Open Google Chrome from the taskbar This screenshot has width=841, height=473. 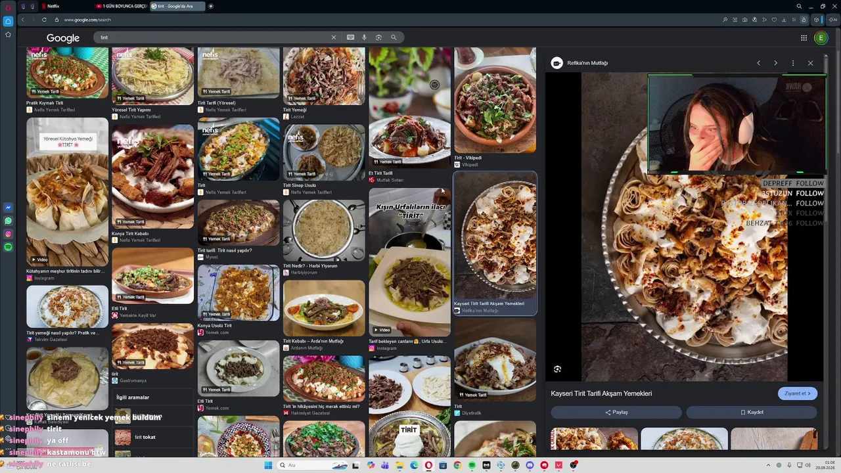click(457, 465)
